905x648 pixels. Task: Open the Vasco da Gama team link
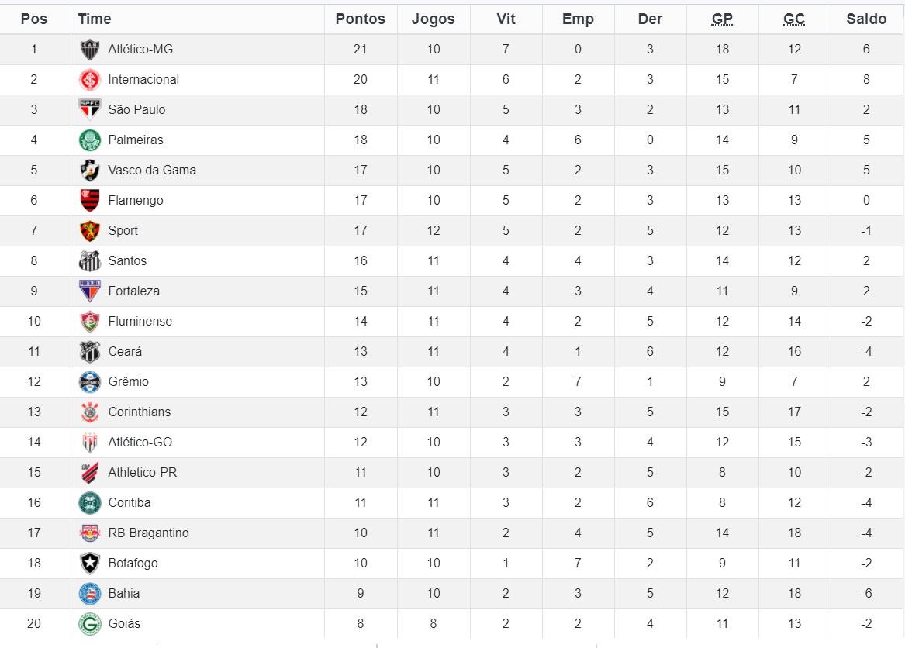pos(152,171)
